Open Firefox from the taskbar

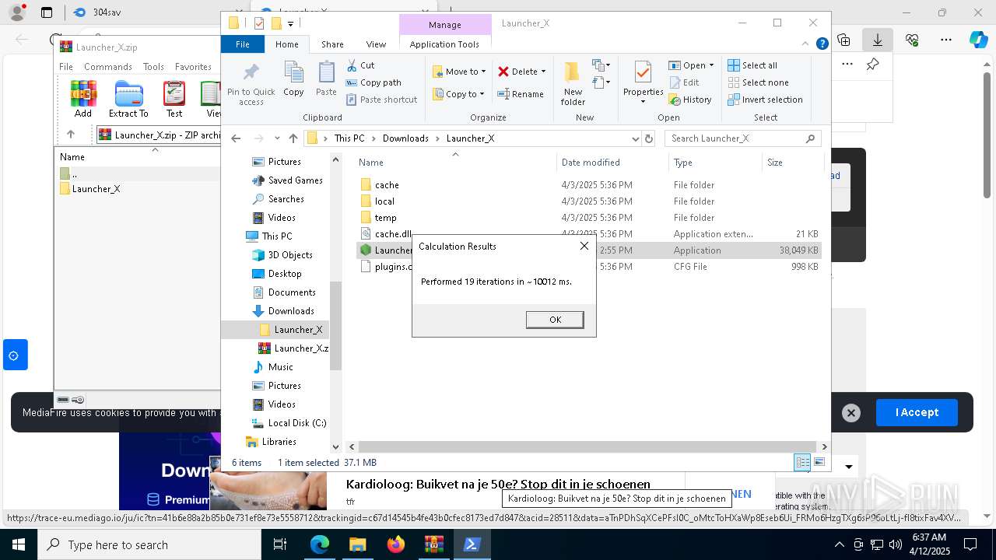[x=396, y=544]
